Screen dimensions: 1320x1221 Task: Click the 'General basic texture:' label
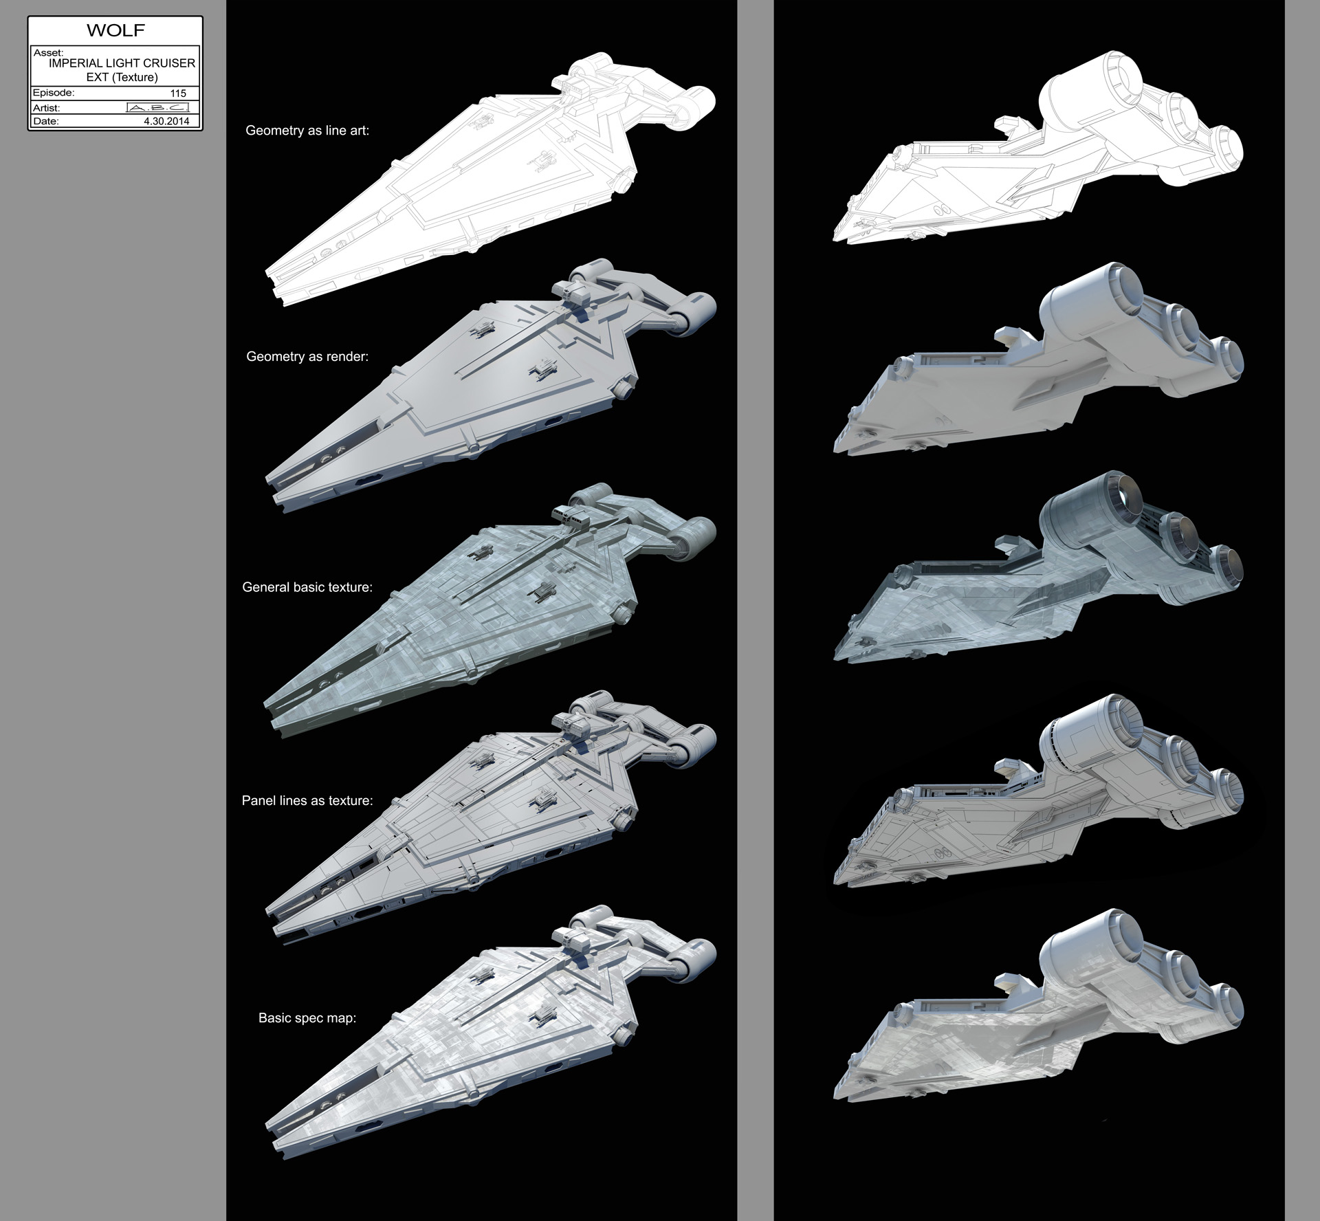point(307,587)
